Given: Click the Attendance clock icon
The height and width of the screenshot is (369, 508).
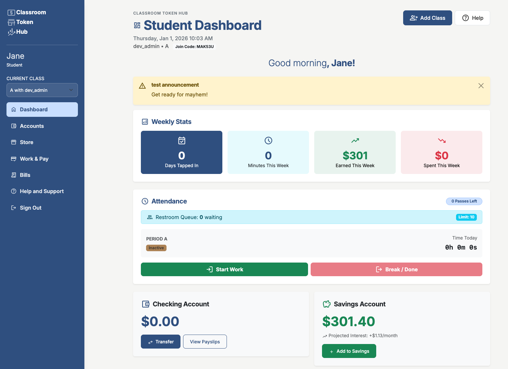Looking at the screenshot, I should tap(145, 201).
